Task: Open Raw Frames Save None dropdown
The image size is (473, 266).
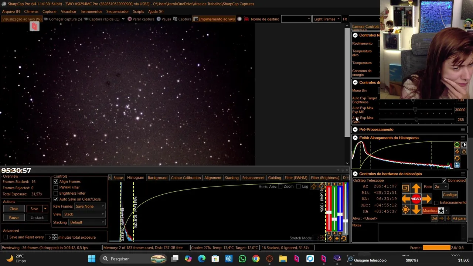Action: [x=90, y=206]
